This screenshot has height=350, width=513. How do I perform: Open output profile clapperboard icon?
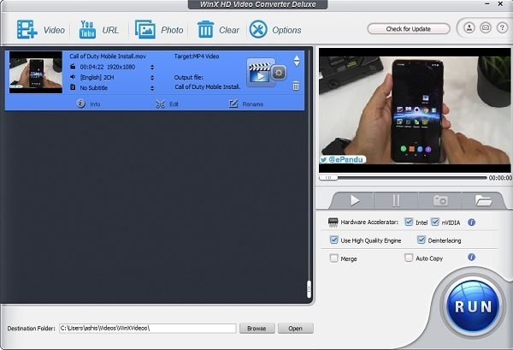tap(260, 73)
